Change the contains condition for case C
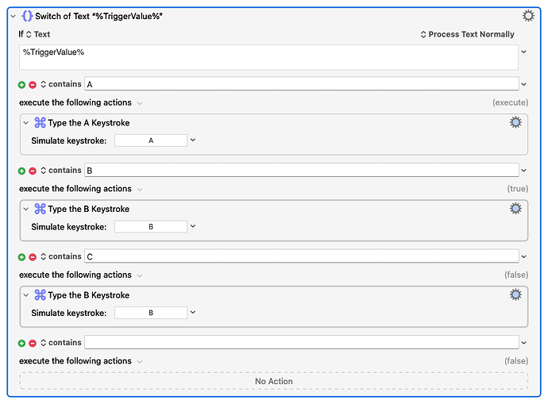 61,256
